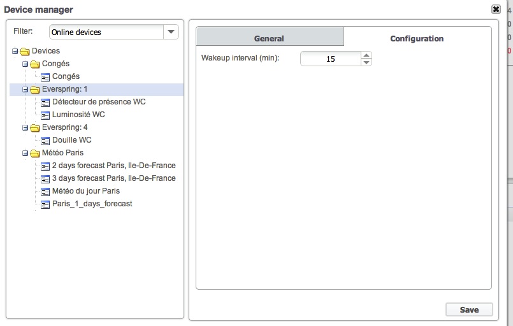Viewport: 513px width, 326px height.
Task: Click the Météo Paris folder icon
Action: click(35, 153)
